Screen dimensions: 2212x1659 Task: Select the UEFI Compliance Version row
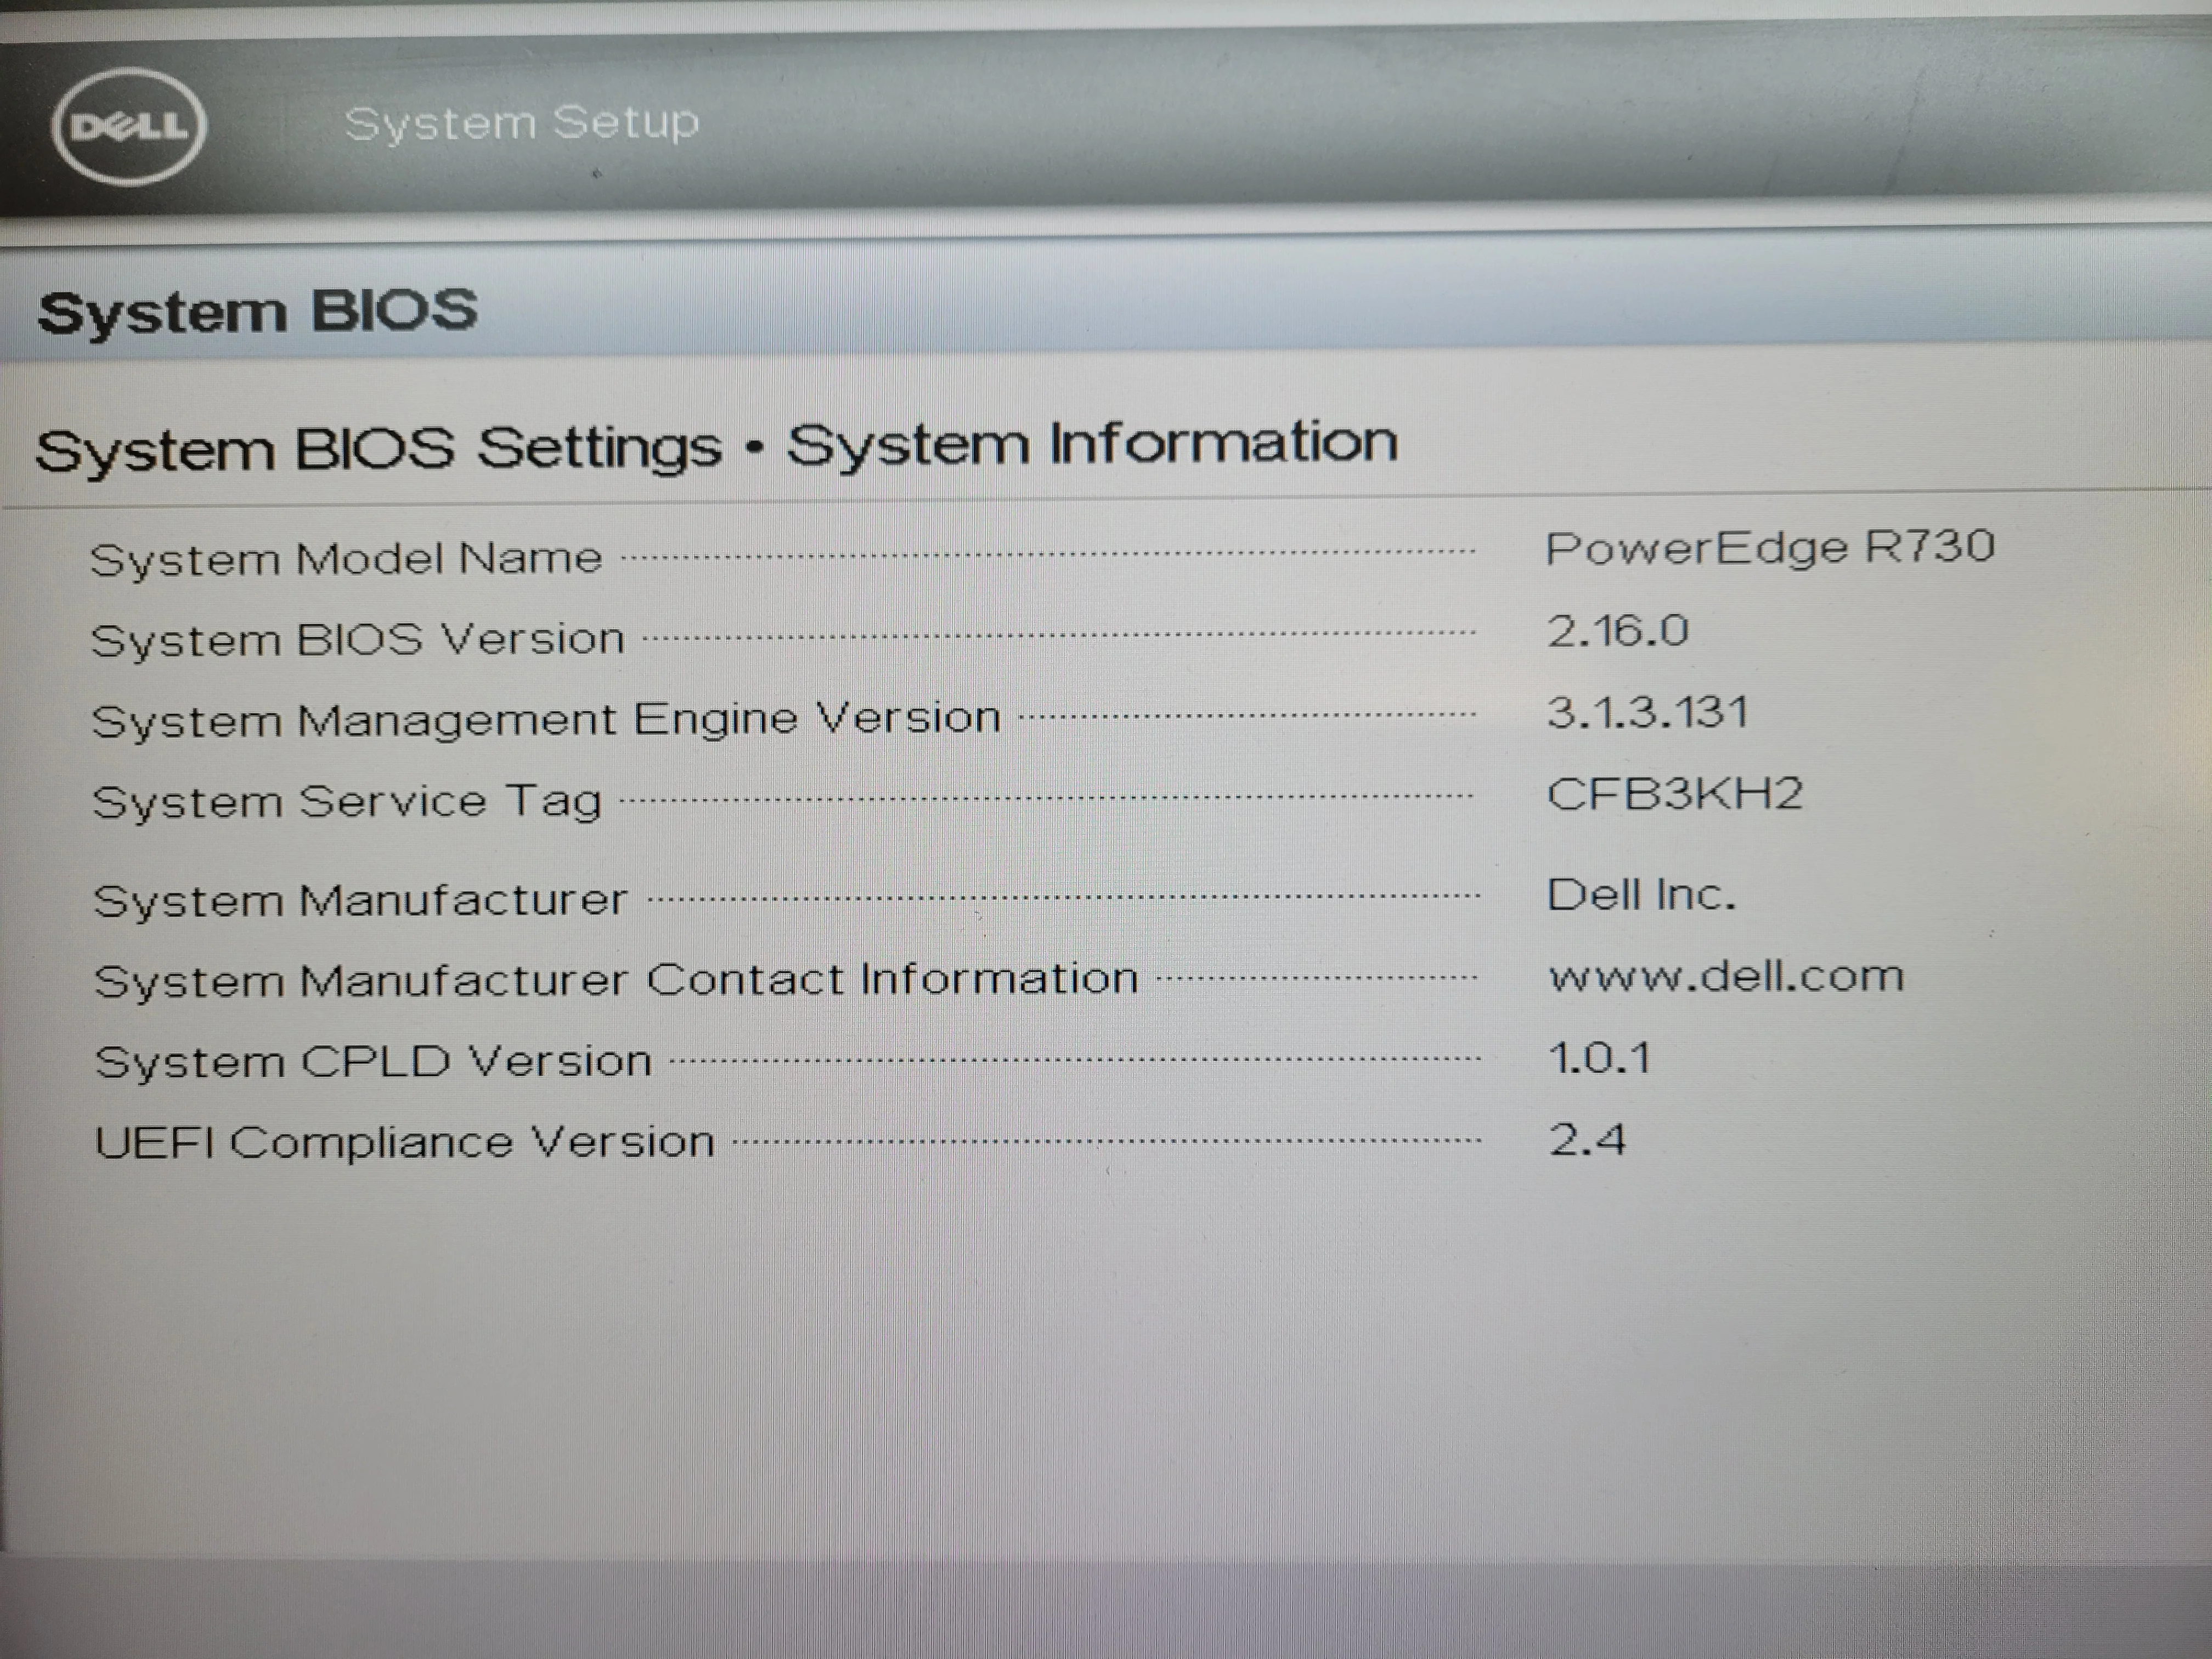860,1141
